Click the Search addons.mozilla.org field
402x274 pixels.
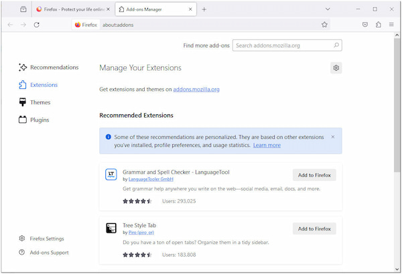tap(287, 45)
